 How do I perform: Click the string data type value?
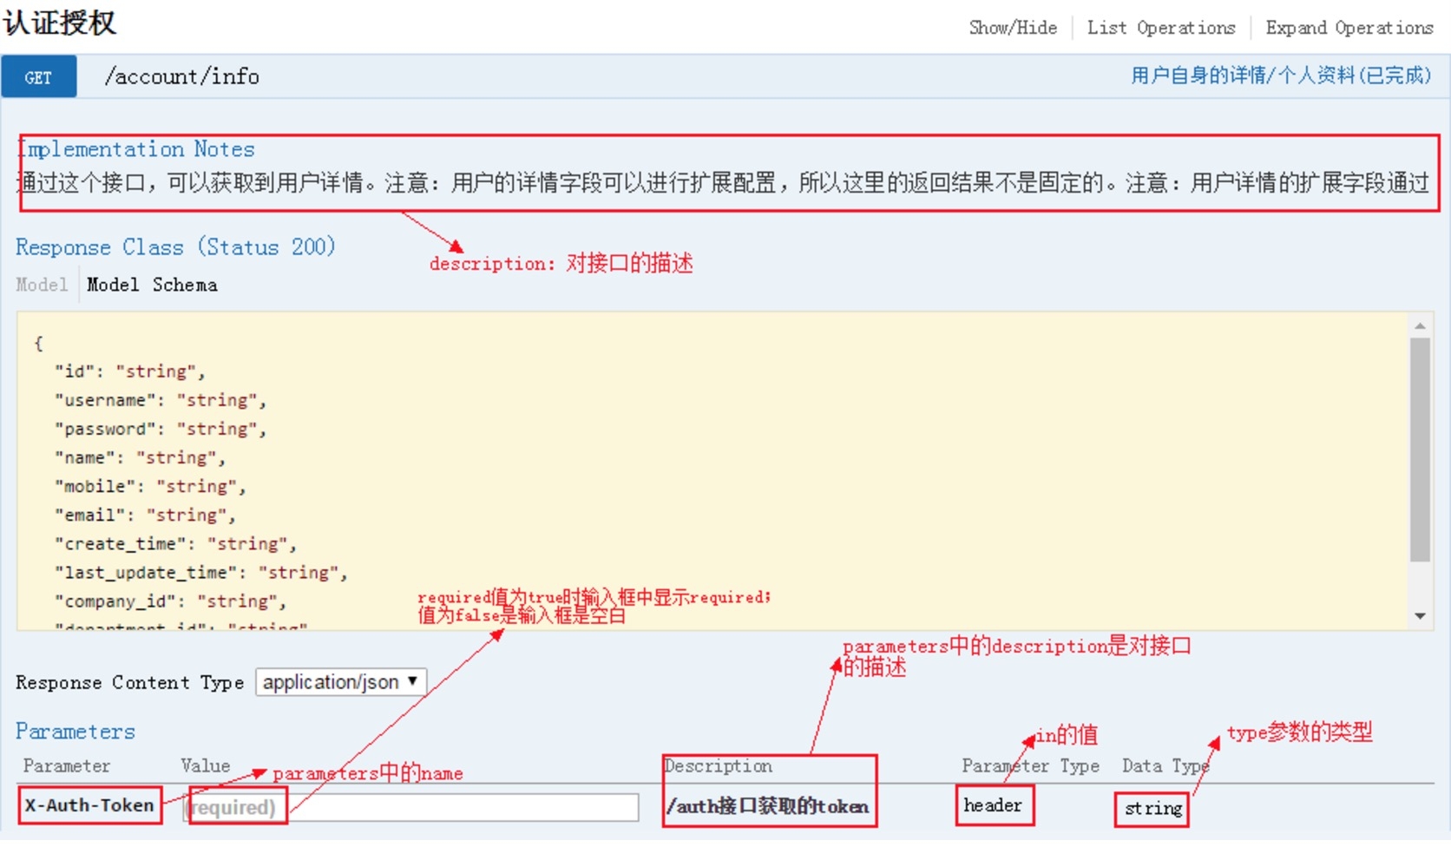[1152, 809]
